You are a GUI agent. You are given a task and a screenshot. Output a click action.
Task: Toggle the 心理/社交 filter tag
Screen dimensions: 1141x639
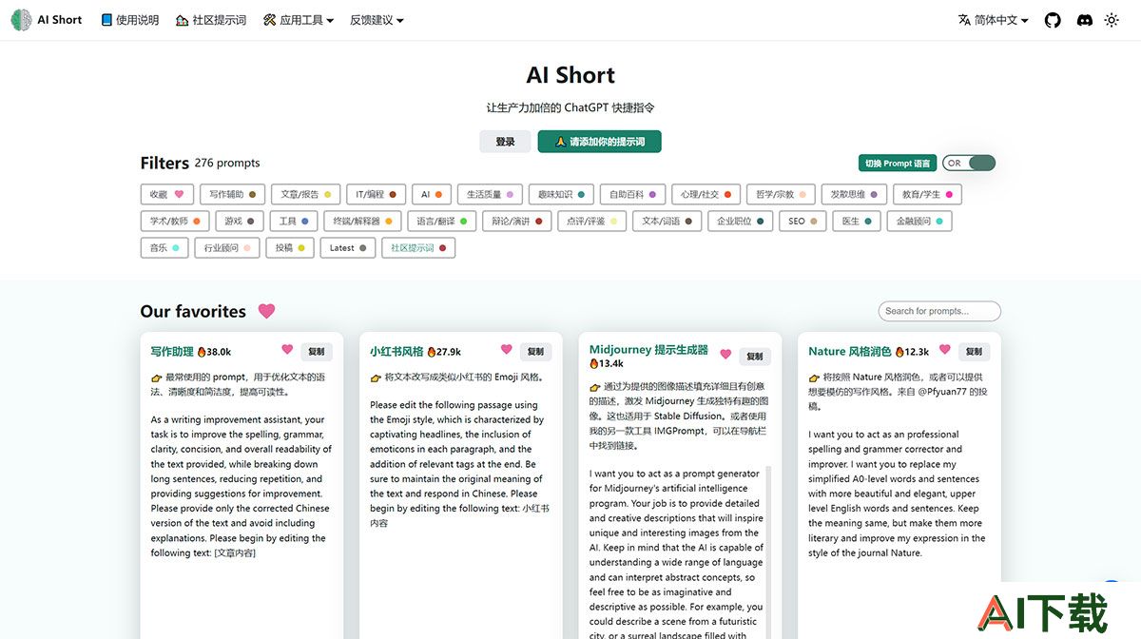pos(706,194)
